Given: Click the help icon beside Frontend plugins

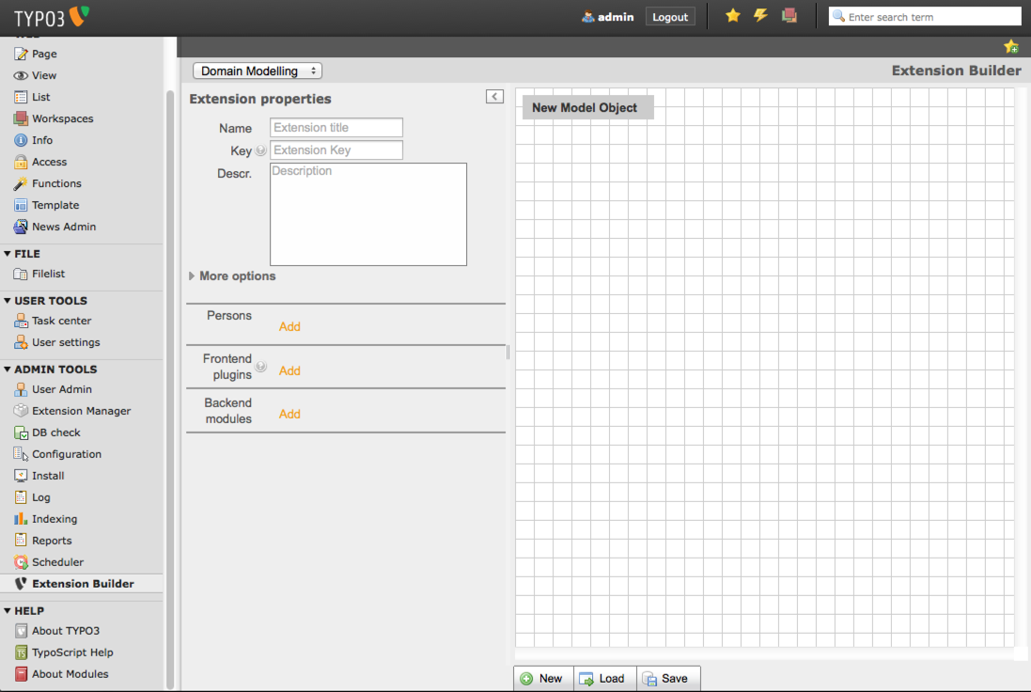Looking at the screenshot, I should 261,367.
